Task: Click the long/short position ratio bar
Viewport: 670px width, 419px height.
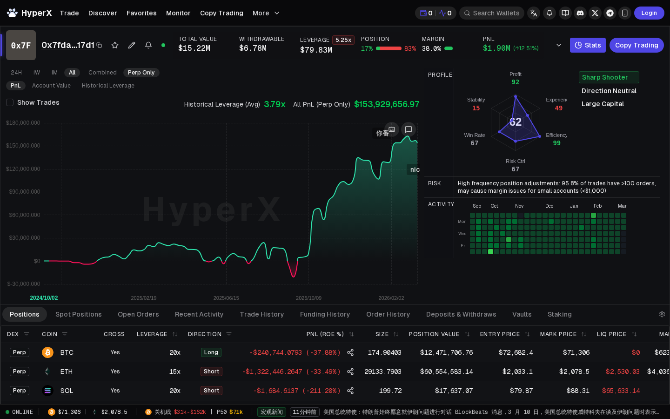Action: click(389, 48)
